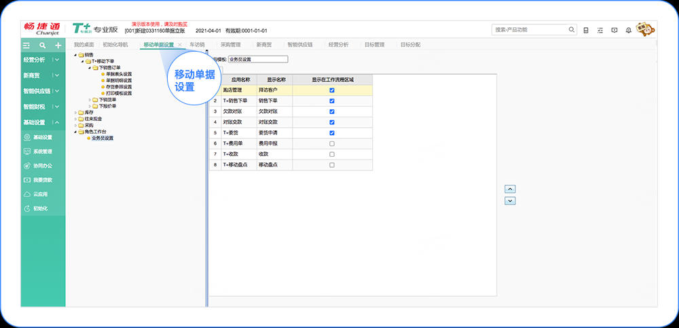
Task: Switch to the 初始化导航 tab
Action: [x=115, y=45]
